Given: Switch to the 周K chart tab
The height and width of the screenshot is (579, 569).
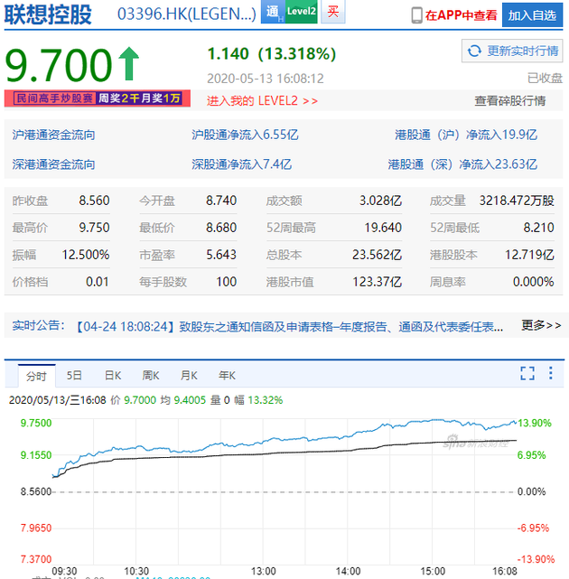Looking at the screenshot, I should [151, 376].
